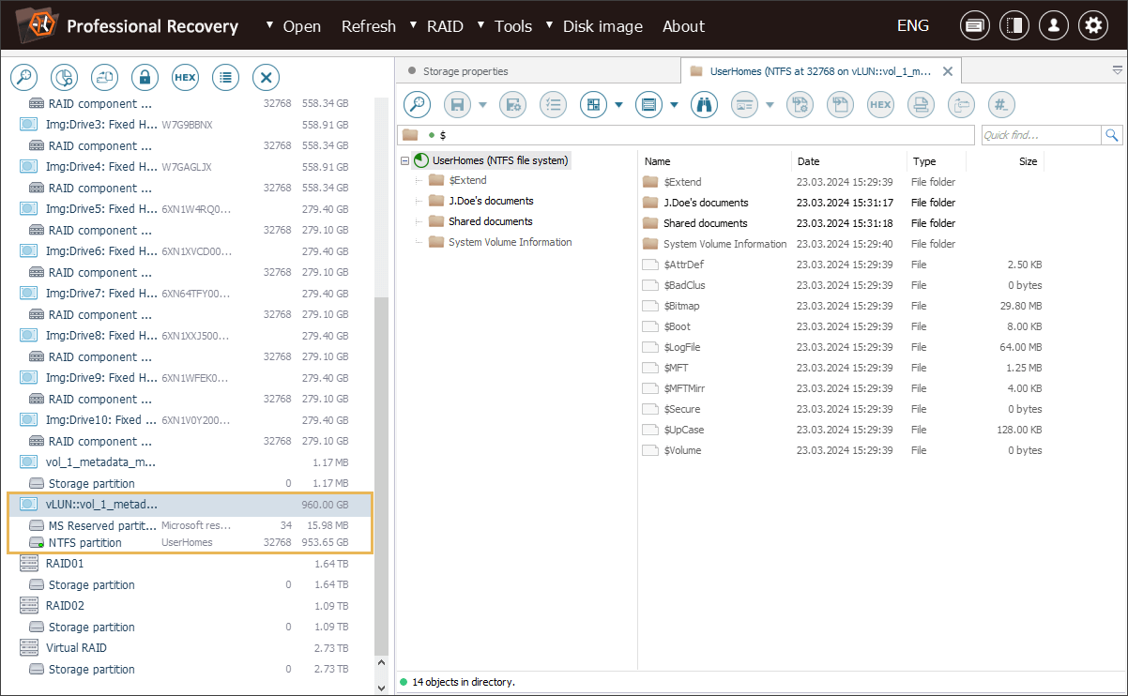Click the binoculars find file icon
Screen dimensions: 1128x696
(x=704, y=104)
